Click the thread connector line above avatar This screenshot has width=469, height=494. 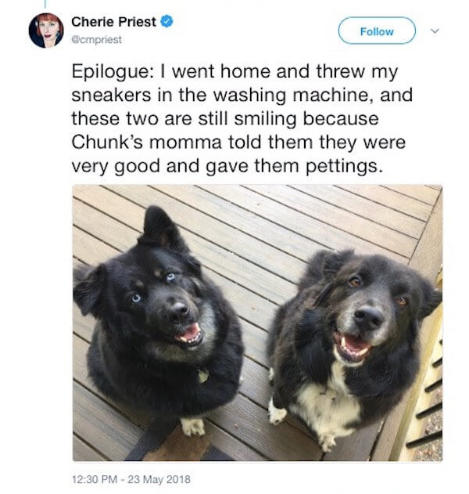[x=45, y=4]
